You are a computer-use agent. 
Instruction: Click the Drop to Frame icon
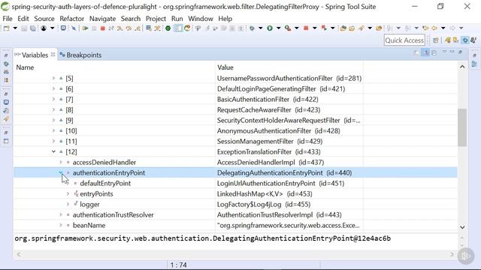149,28
